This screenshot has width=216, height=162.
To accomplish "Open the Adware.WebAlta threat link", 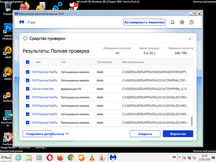I will click(43, 89).
